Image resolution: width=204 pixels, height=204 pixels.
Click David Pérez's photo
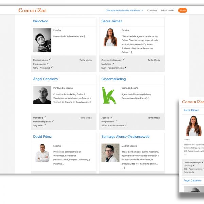[x=42, y=153]
